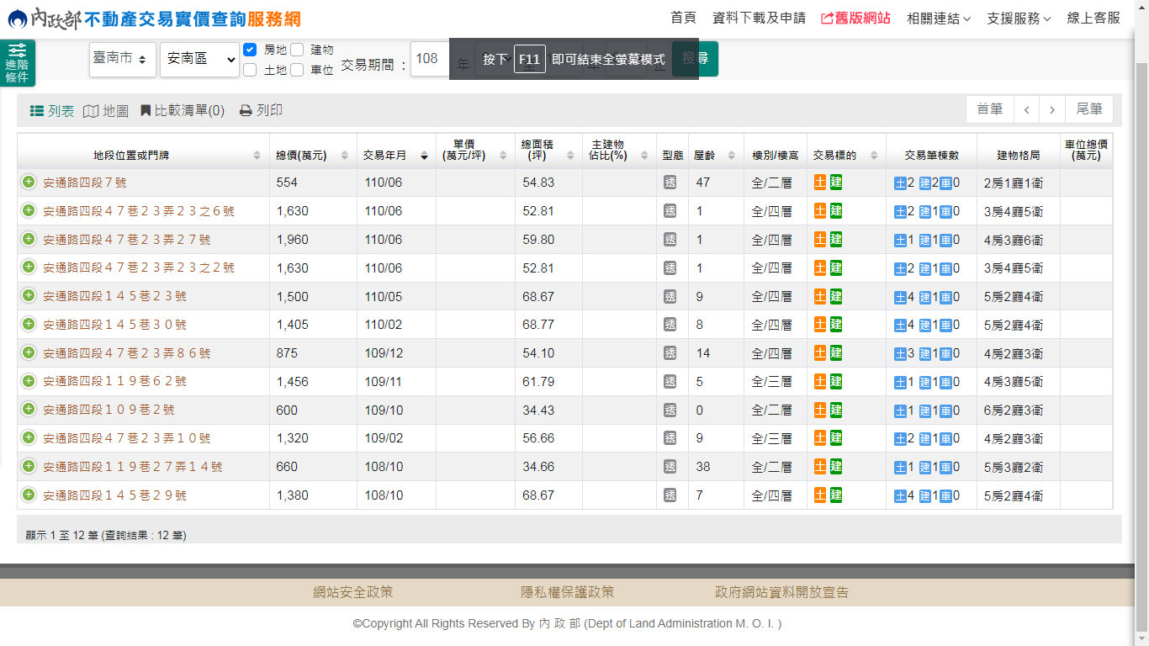Uncheck the 房地 checkbox
The width and height of the screenshot is (1149, 646).
pos(250,50)
